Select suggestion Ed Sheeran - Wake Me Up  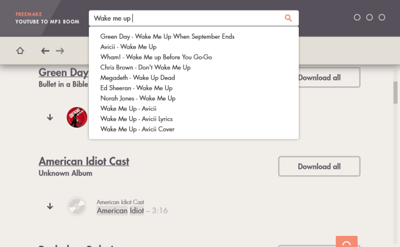click(136, 88)
